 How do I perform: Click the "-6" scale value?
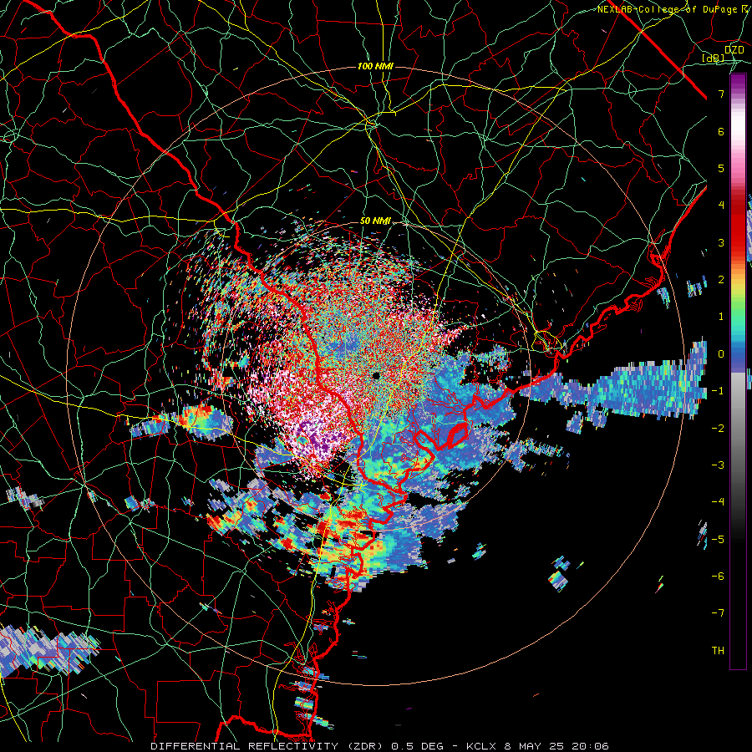(718, 576)
